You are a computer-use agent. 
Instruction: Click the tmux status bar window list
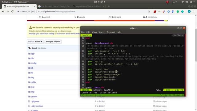(x=92, y=95)
